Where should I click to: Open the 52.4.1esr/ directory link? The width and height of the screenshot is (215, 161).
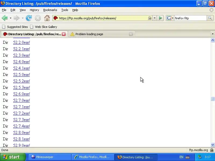21,68
